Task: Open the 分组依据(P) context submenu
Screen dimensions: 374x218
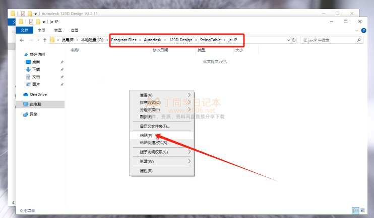Action: 162,110
